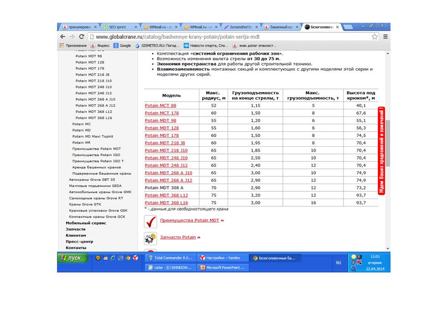Open Автокраны Grove GBT 35 in the sidebar
The height and width of the screenshot is (328, 438).
point(92,179)
